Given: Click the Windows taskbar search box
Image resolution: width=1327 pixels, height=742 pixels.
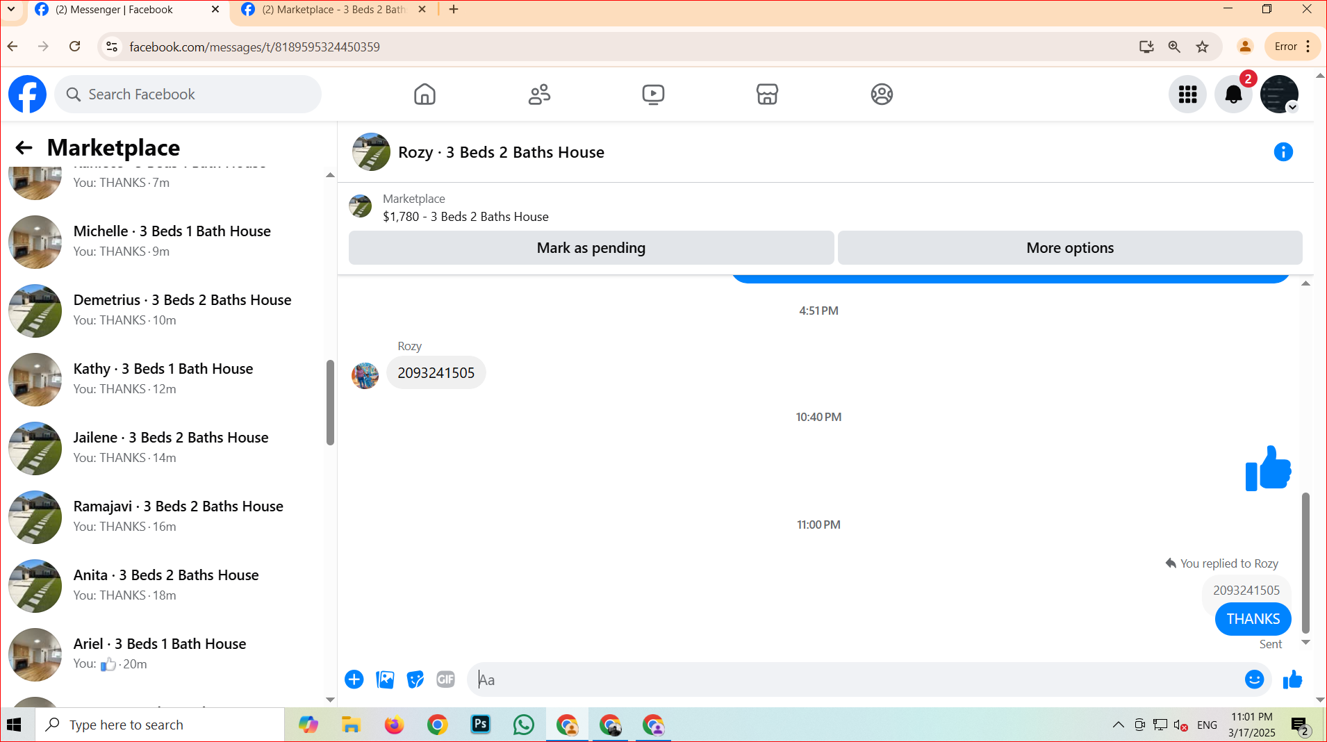Looking at the screenshot, I should (160, 725).
